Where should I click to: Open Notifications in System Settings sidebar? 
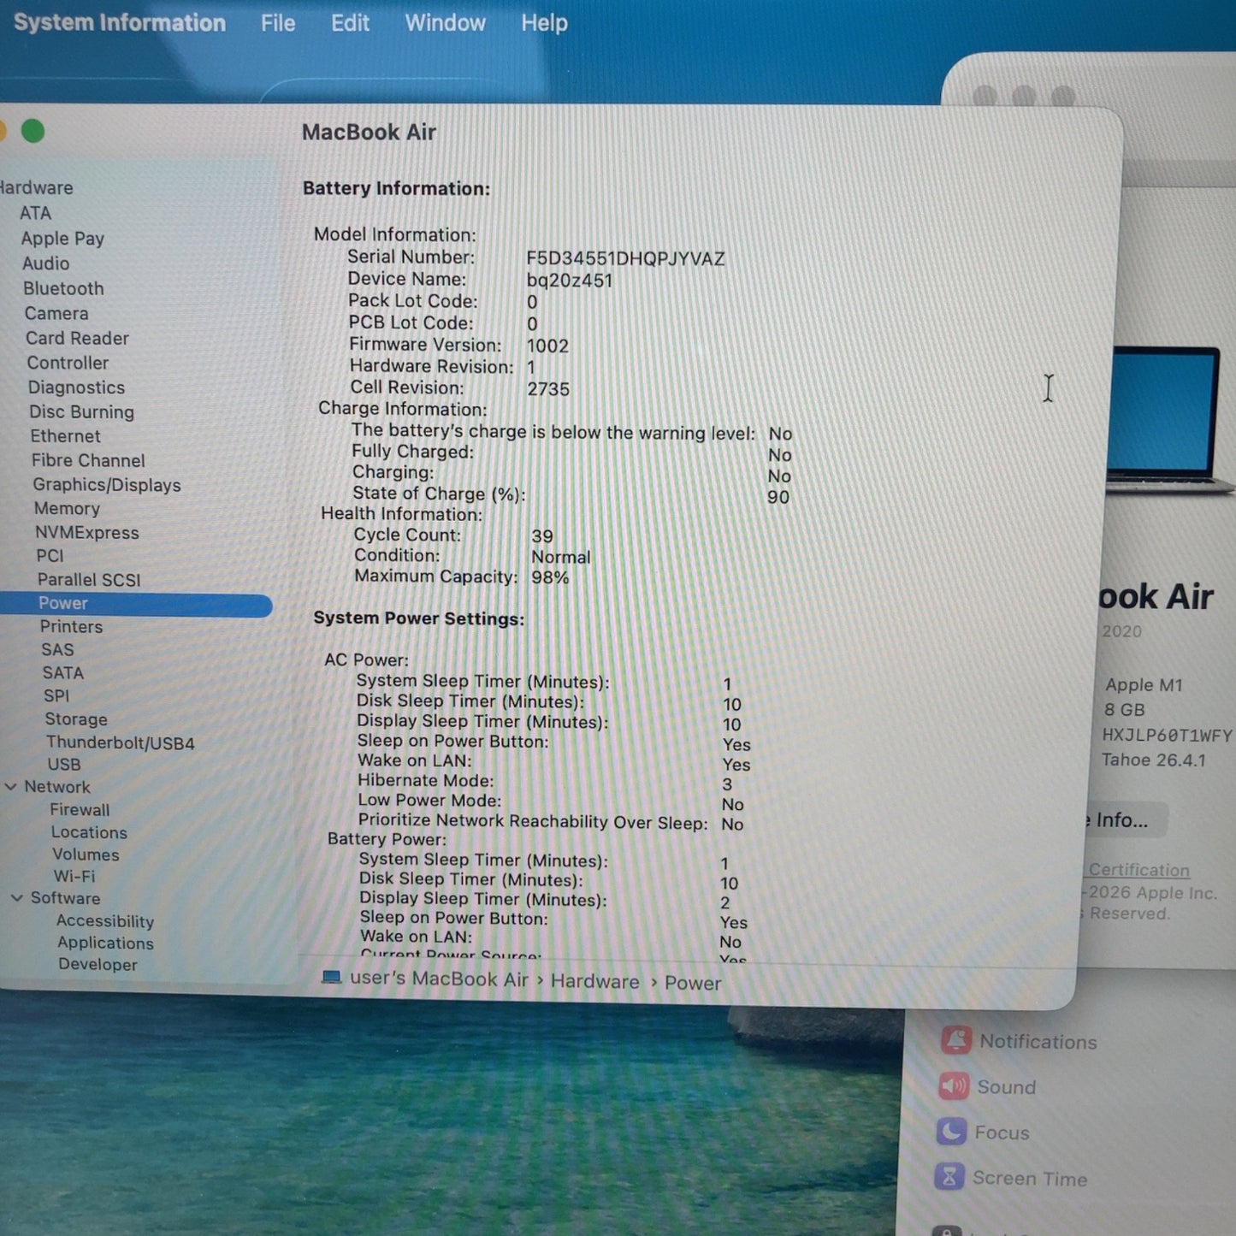coord(1019,1041)
